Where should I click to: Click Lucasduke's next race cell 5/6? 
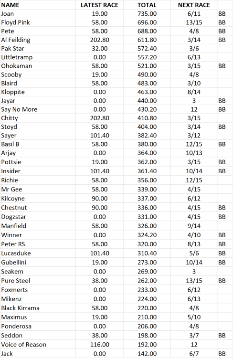pyautogui.click(x=194, y=253)
